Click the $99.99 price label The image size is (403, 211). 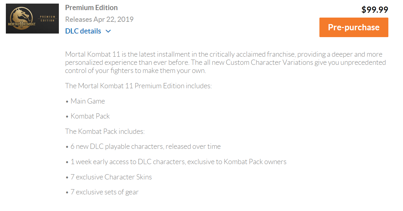coord(374,10)
